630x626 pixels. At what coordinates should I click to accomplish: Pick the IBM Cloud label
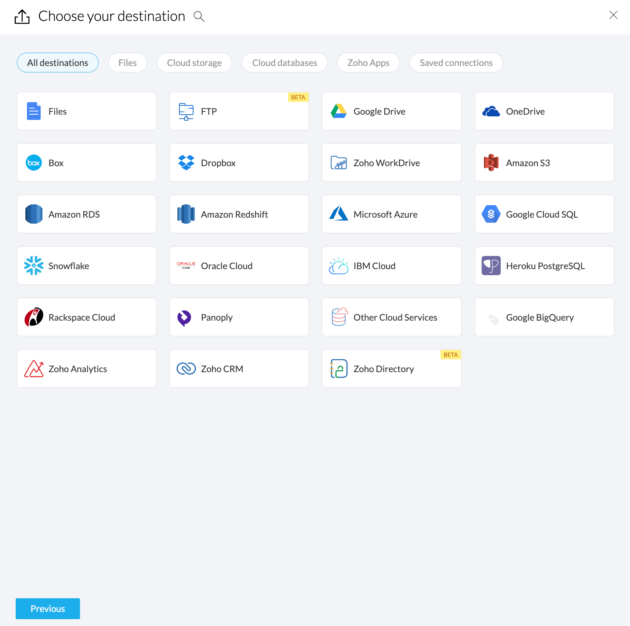(x=374, y=266)
